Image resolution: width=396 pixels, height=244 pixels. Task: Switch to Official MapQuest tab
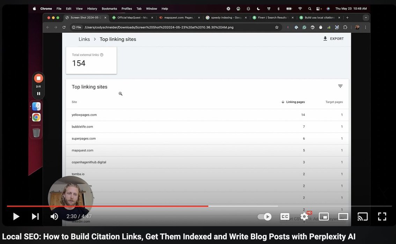[132, 17]
